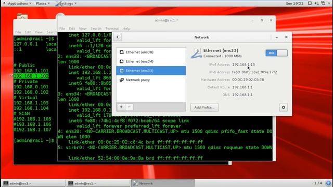Open the system menu arrow in the top bar
333x187 pixels.
[329, 4]
